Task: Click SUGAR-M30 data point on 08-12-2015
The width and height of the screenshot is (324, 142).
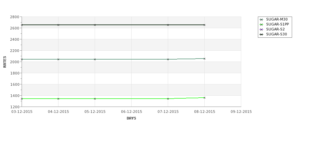Action: pos(205,59)
